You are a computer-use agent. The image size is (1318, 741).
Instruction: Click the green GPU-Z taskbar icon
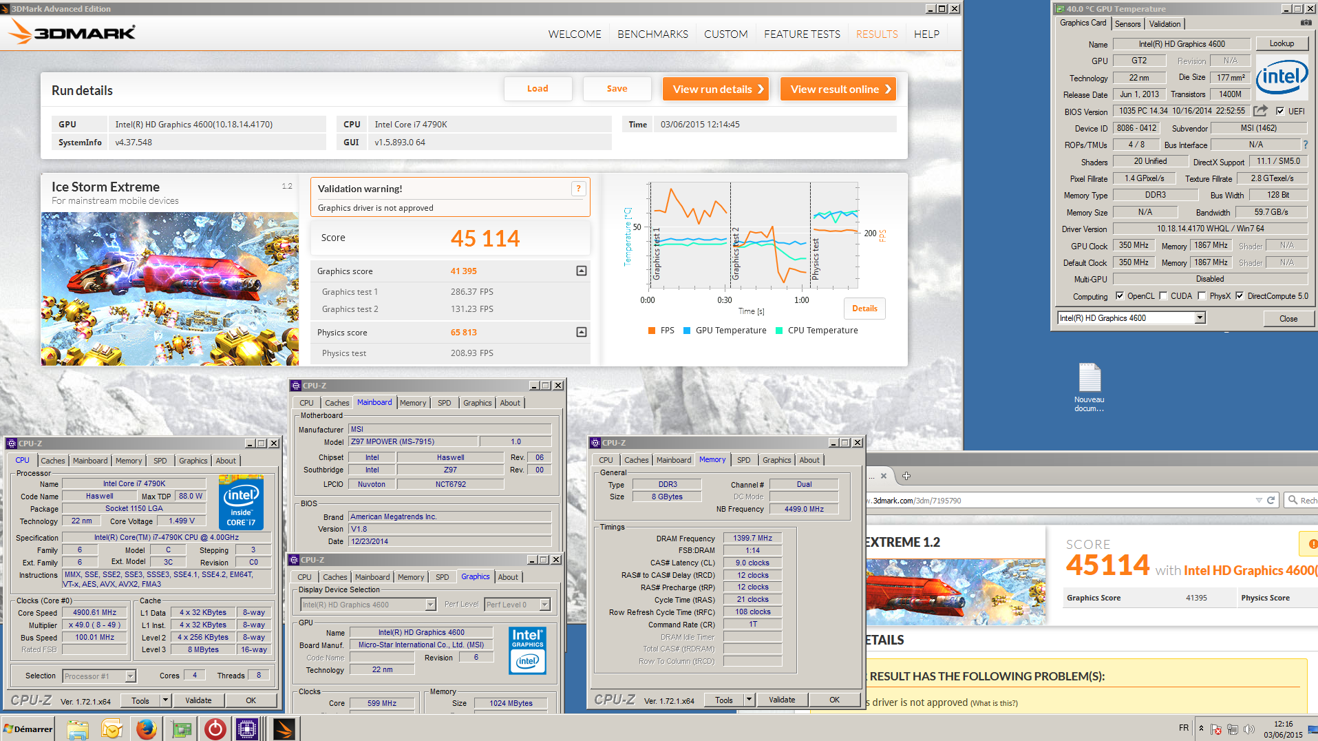[181, 729]
